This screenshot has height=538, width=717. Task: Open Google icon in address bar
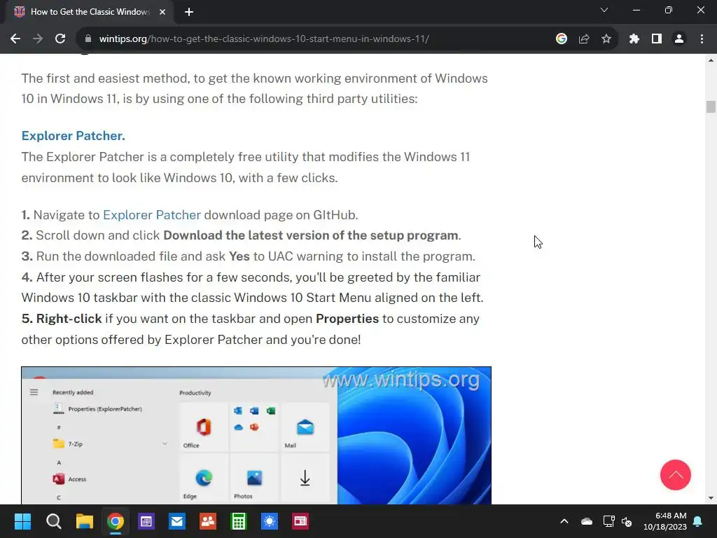[561, 39]
